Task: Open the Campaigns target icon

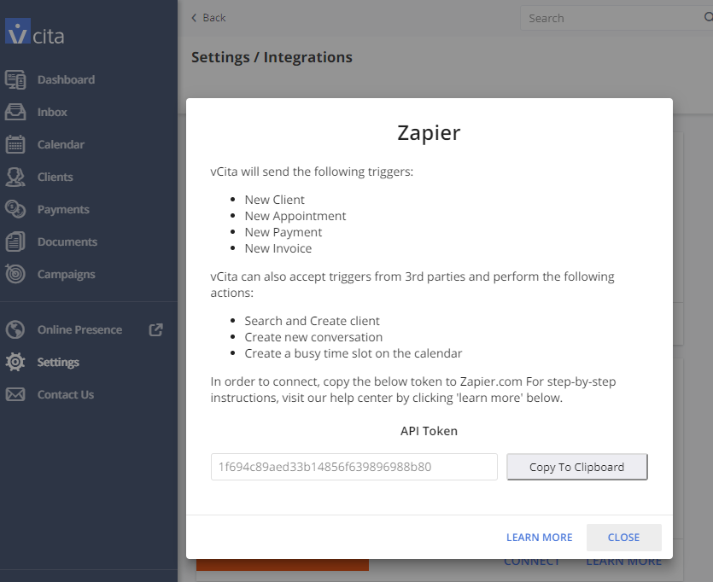Action: pos(15,274)
